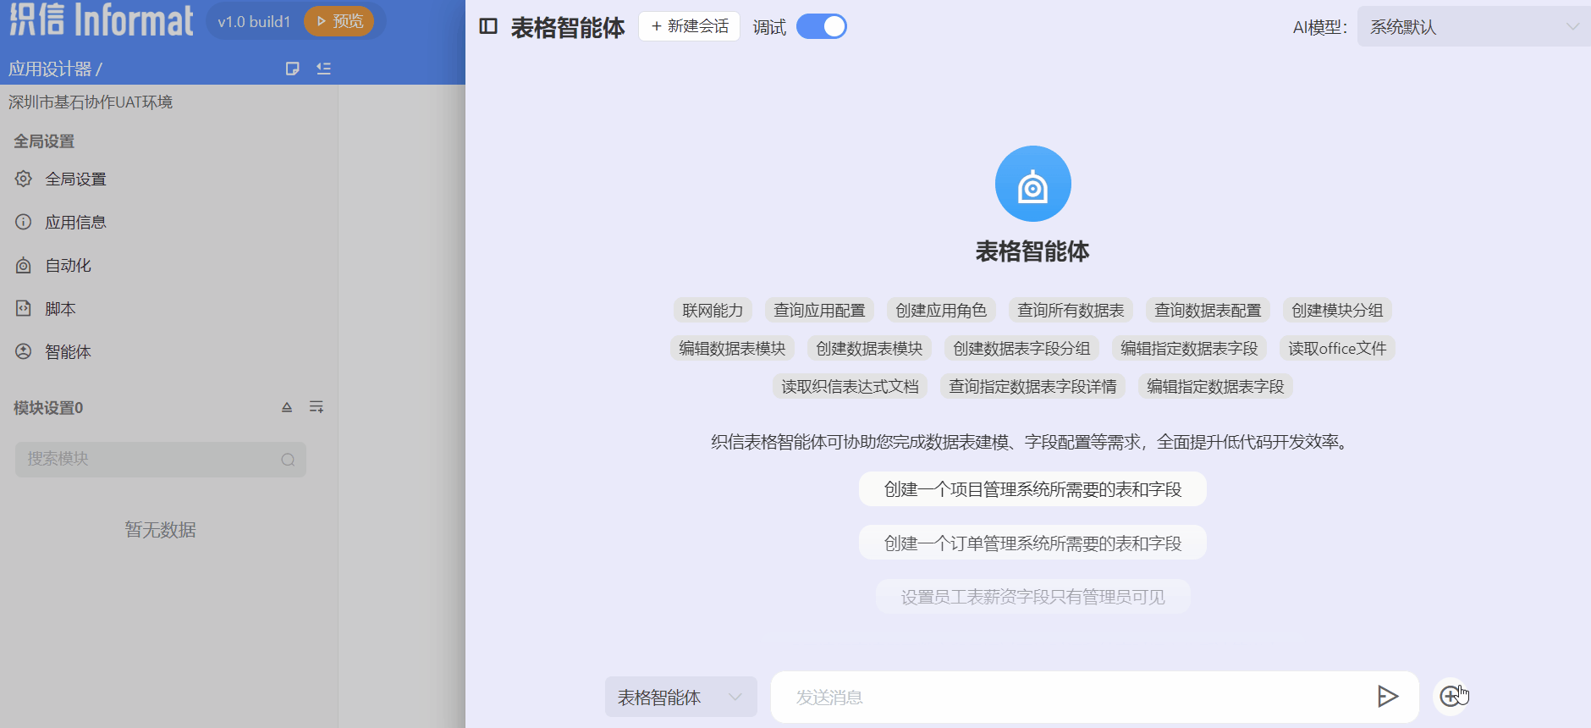Open 脚本 in the sidebar
The image size is (1591, 728).
[x=46, y=308]
